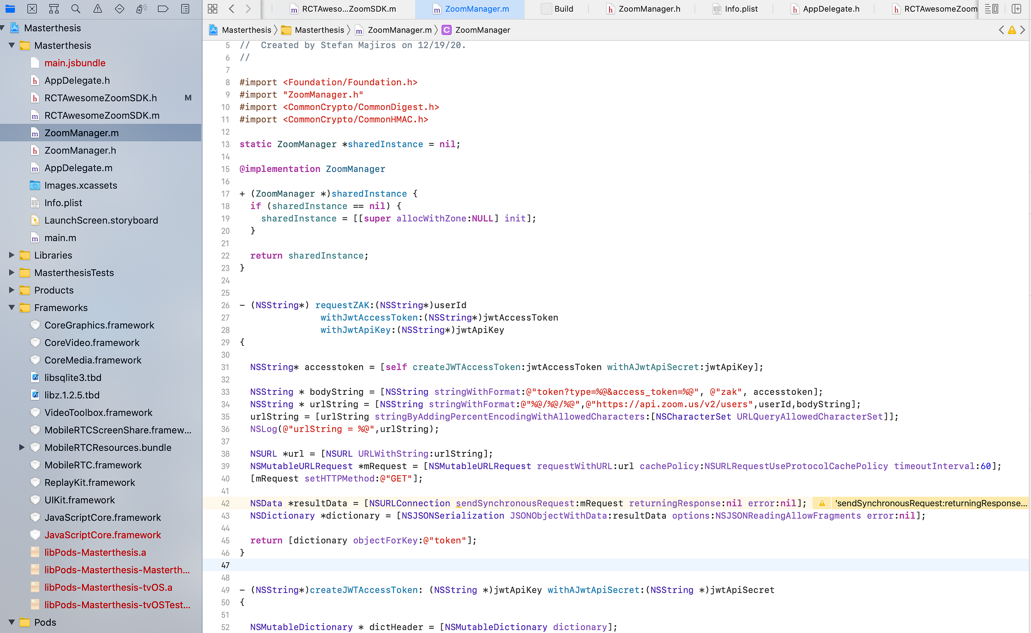Viewport: 1031px width, 633px height.
Task: Show the report navigator
Action: tap(185, 9)
